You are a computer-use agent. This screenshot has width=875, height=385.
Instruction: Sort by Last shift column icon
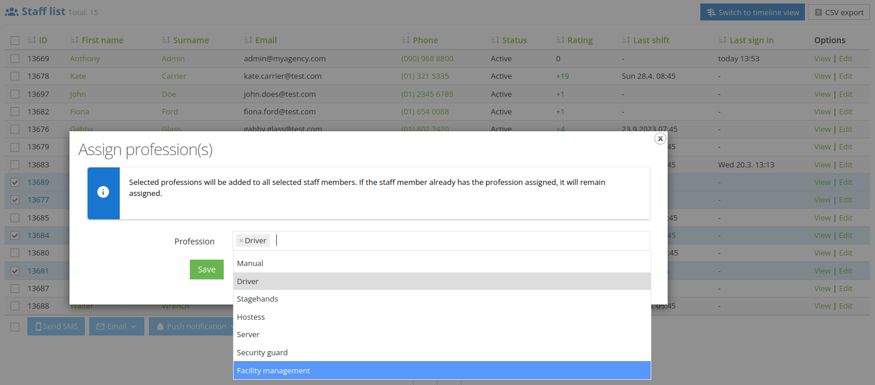click(626, 40)
